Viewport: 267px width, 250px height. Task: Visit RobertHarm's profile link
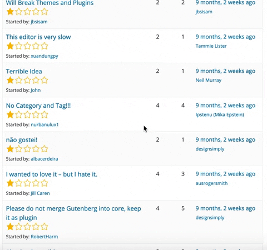(44, 237)
